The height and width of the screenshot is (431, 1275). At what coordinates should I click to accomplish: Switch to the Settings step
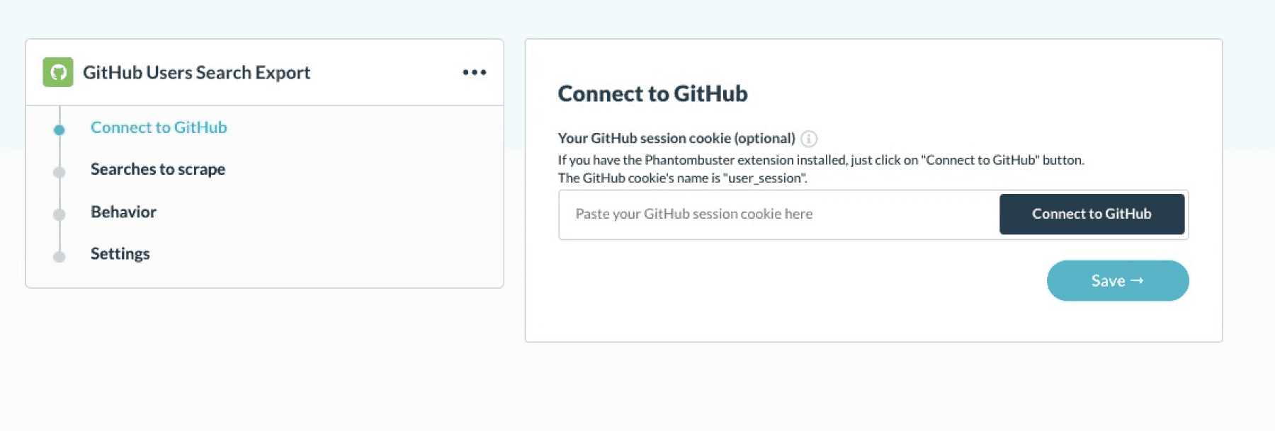pos(120,253)
